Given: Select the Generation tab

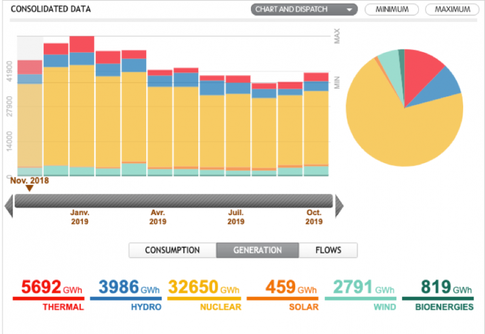Looking at the screenshot, I should pyautogui.click(x=257, y=250).
